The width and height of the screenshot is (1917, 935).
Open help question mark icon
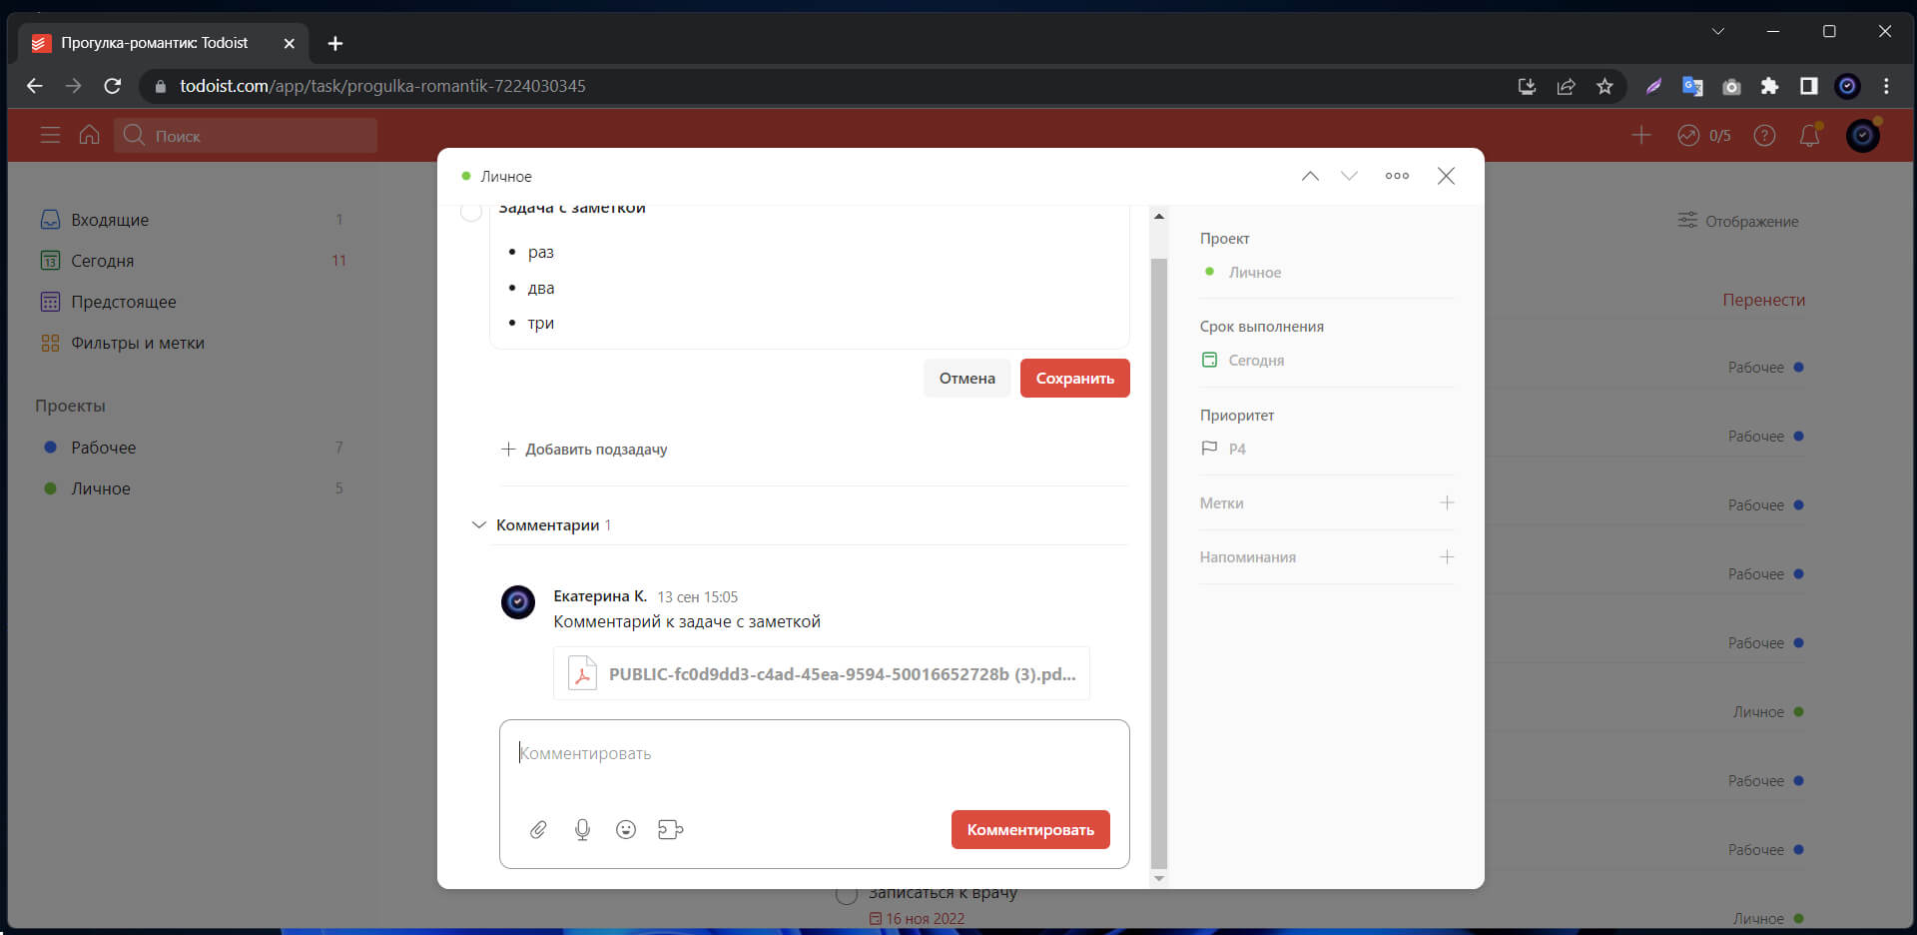tap(1764, 135)
